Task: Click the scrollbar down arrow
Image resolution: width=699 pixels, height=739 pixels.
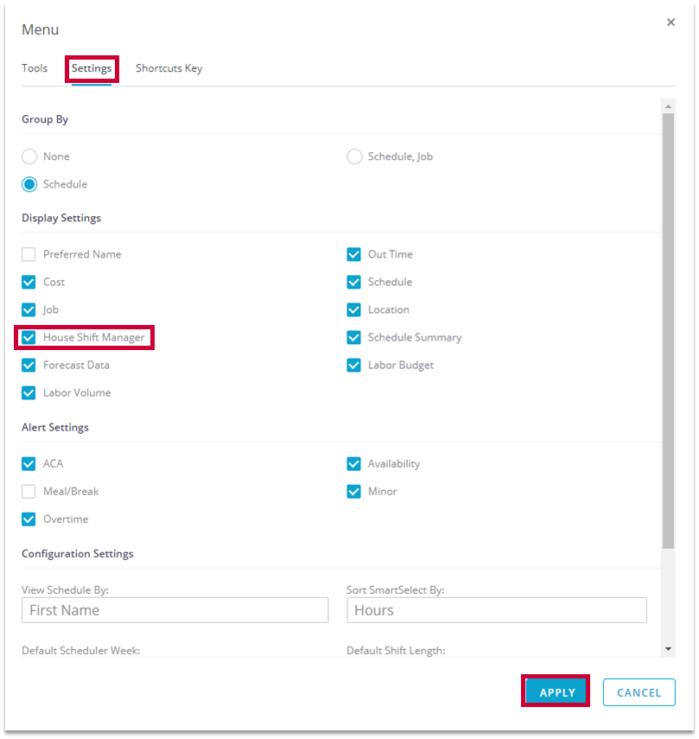Action: click(x=668, y=648)
